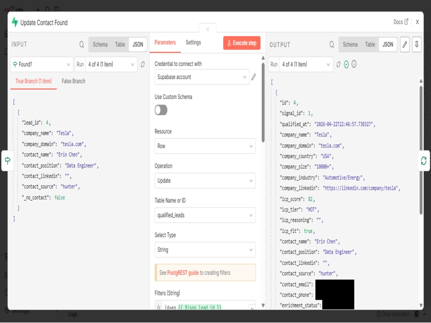Open the PostgREST guide link
This screenshot has width=431, height=323.
coord(183,273)
